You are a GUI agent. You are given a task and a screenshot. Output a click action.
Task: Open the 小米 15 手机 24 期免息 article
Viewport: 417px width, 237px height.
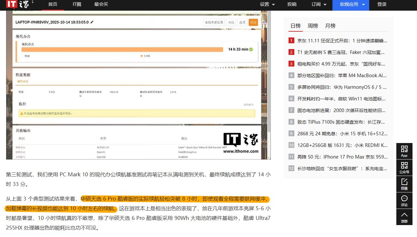342,134
